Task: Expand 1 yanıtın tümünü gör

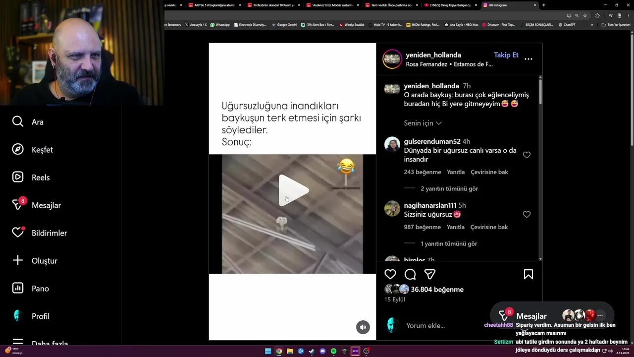Action: pos(449,244)
